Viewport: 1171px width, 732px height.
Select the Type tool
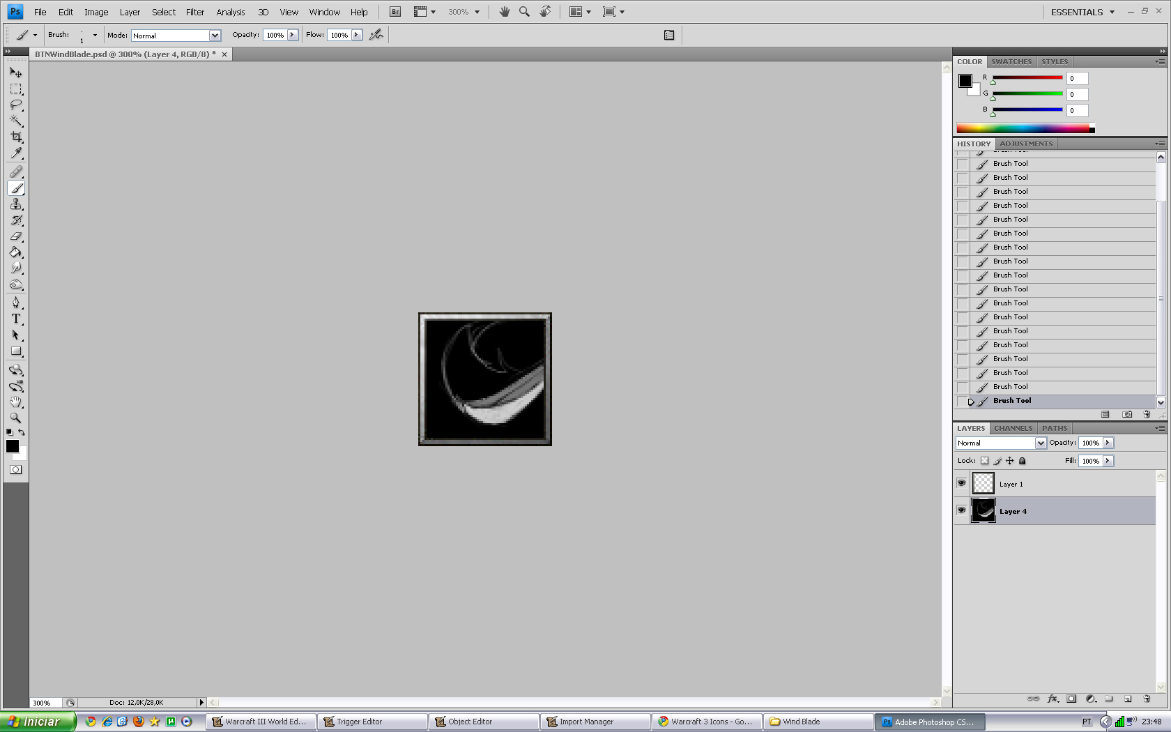click(x=16, y=319)
